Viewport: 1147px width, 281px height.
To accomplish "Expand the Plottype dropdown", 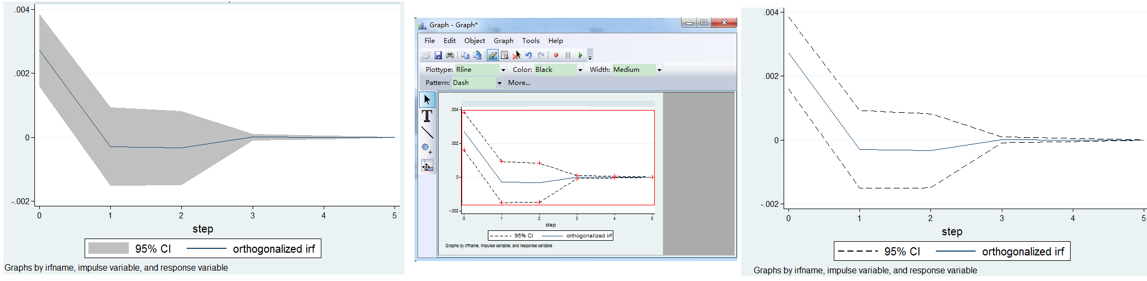I will (x=503, y=70).
